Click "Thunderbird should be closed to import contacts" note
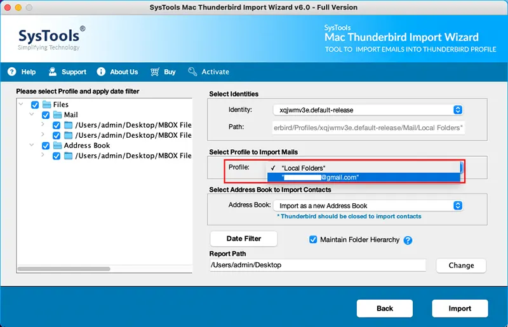508x327 pixels. tap(349, 216)
